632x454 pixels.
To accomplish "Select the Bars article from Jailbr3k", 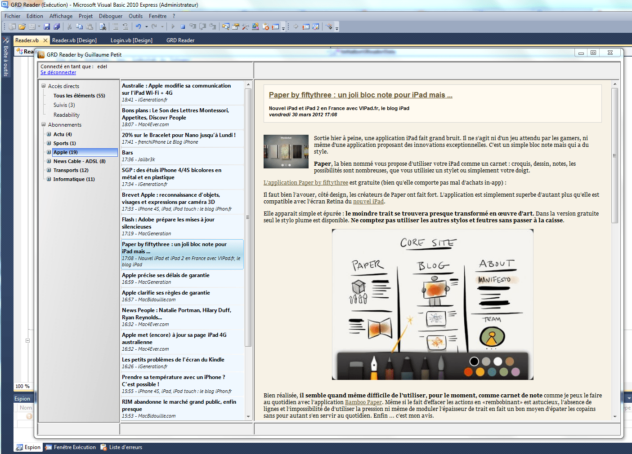I will tap(182, 156).
